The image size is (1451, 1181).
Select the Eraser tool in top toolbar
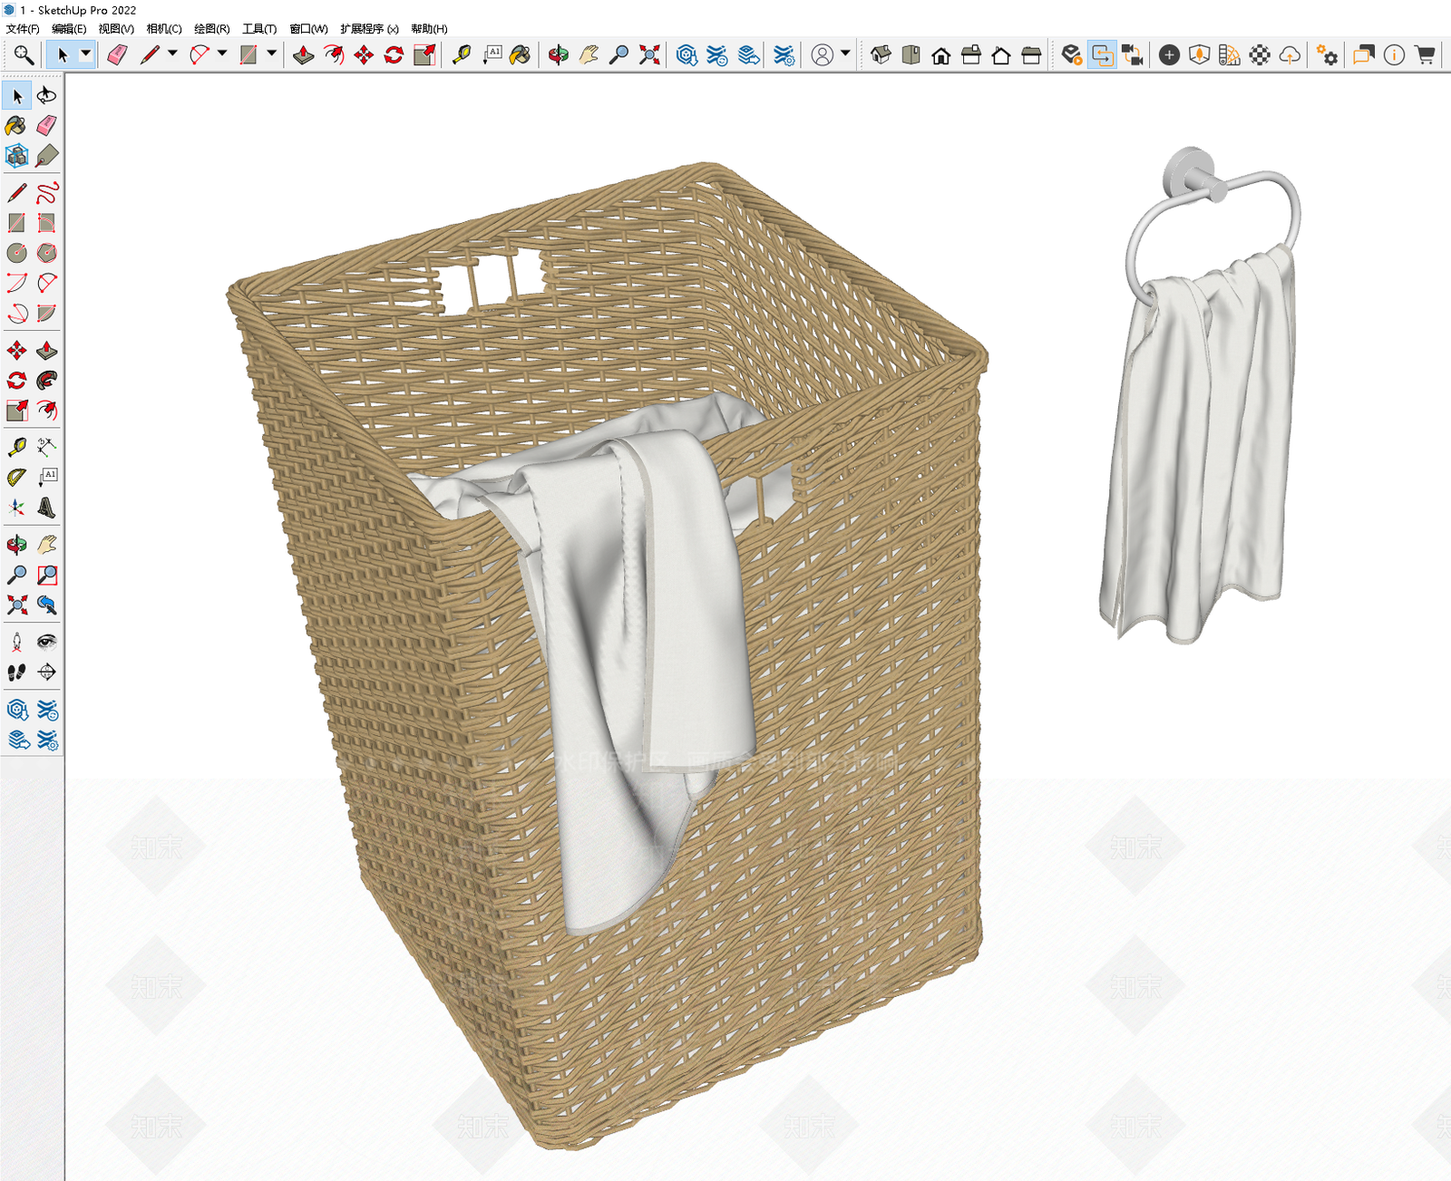click(117, 55)
